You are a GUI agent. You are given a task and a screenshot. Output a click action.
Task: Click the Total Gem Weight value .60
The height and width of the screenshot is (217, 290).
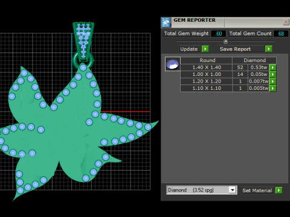[x=219, y=34]
